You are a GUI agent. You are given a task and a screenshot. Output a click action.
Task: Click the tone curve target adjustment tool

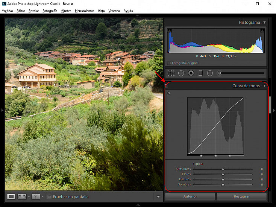[x=168, y=93]
